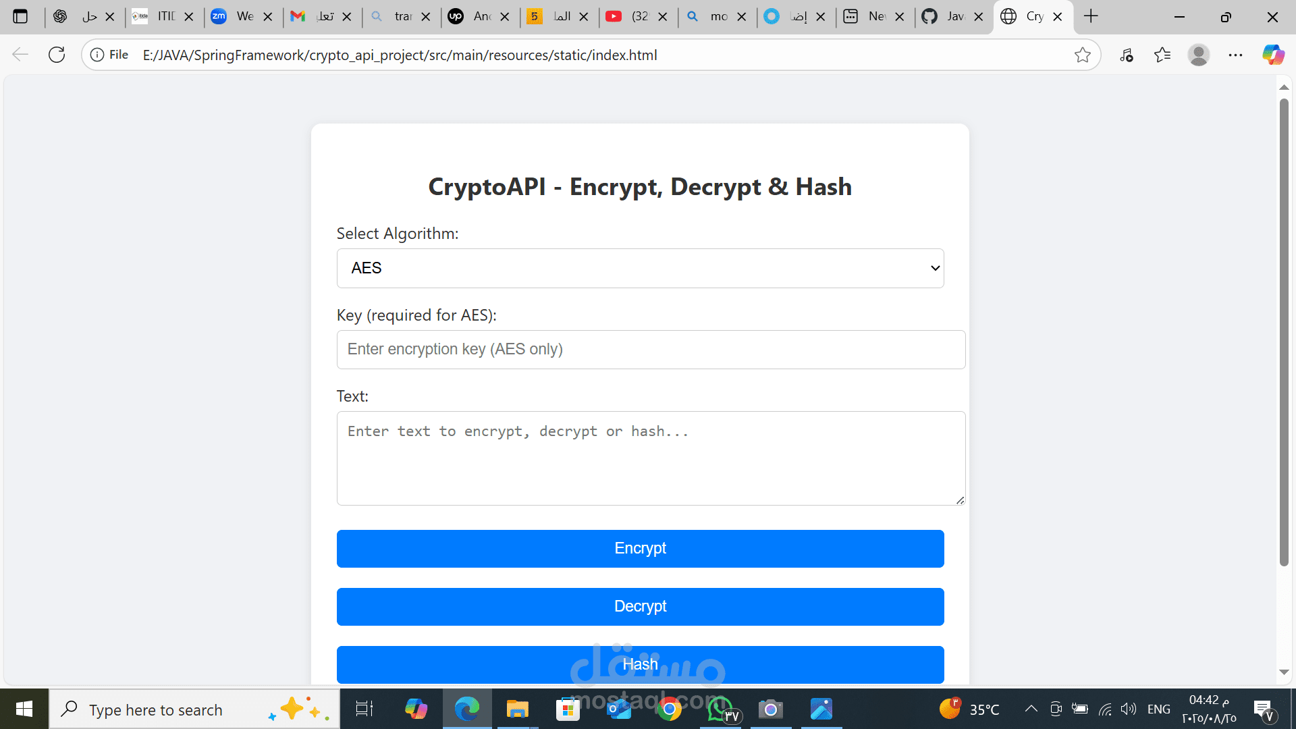Open the Photos app in taskbar
This screenshot has height=729, width=1296.
coord(821,709)
